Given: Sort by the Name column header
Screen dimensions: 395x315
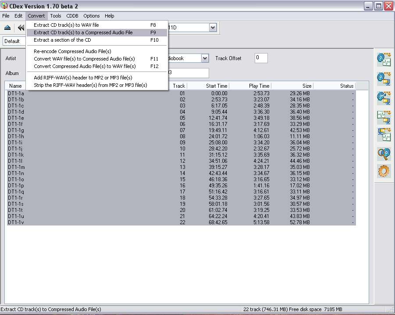Looking at the screenshot, I should 15,86.
